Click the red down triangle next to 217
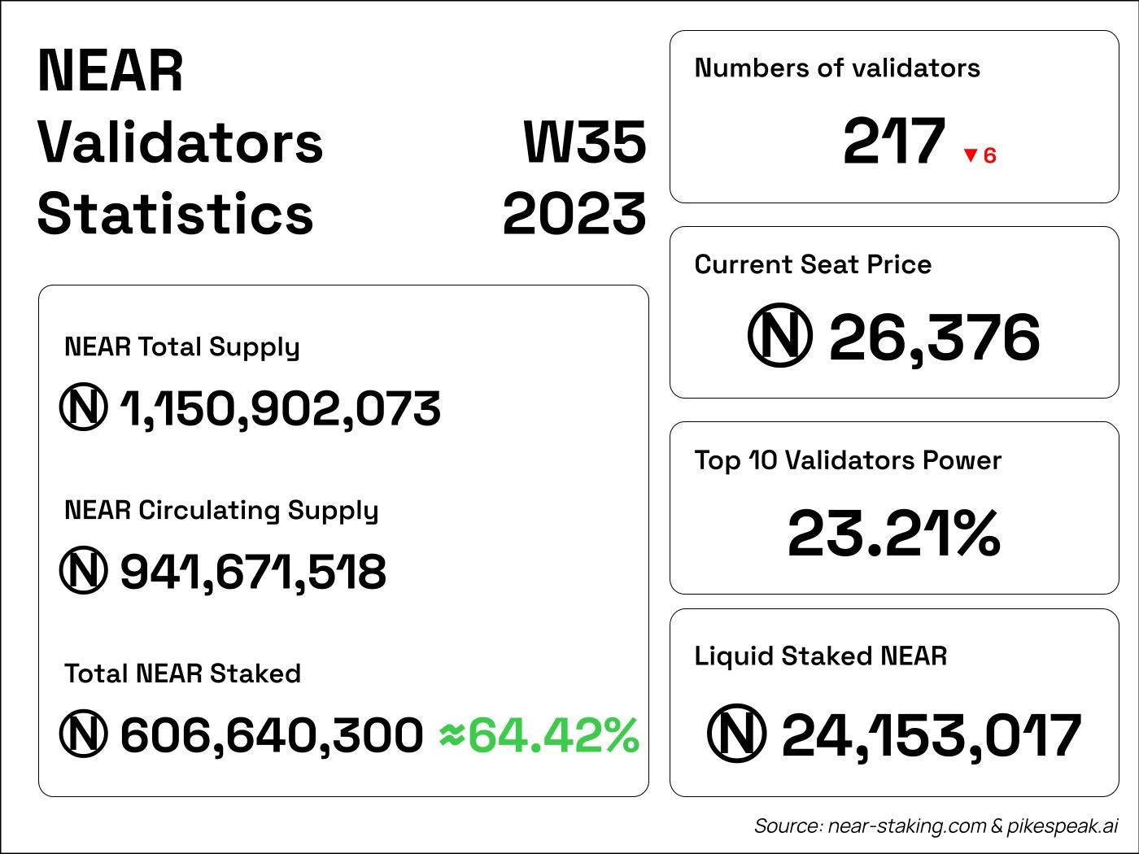Image resolution: width=1139 pixels, height=854 pixels. [x=970, y=155]
